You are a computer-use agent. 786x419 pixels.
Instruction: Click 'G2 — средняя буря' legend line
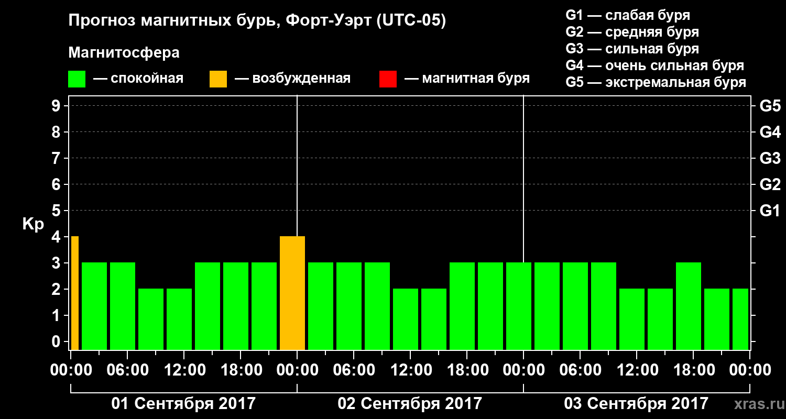[x=632, y=32]
